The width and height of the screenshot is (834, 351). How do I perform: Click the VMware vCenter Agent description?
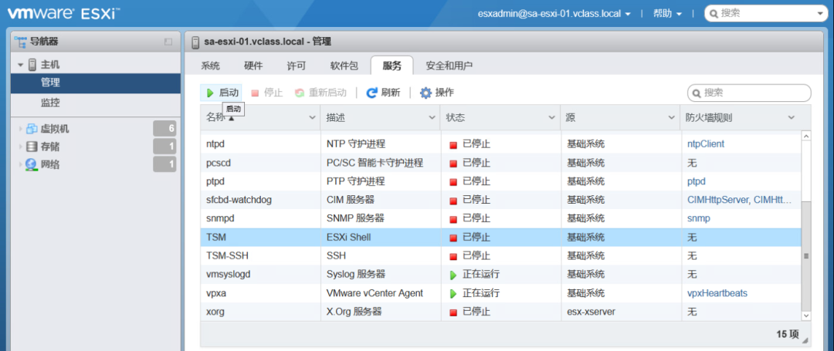(x=375, y=294)
